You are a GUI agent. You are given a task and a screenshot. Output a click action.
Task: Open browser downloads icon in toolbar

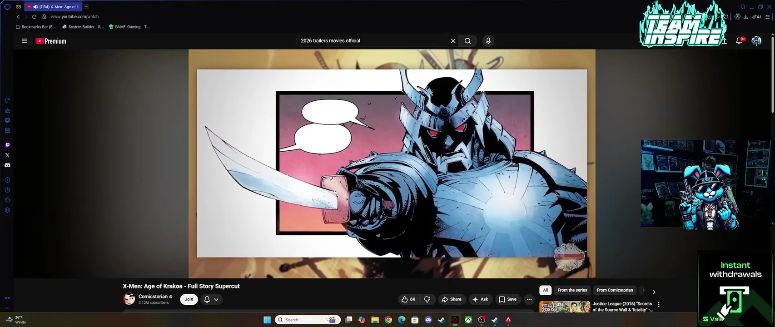tap(745, 17)
